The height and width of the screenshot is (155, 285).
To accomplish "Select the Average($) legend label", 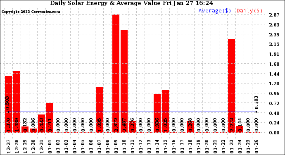I will [x=215, y=11].
